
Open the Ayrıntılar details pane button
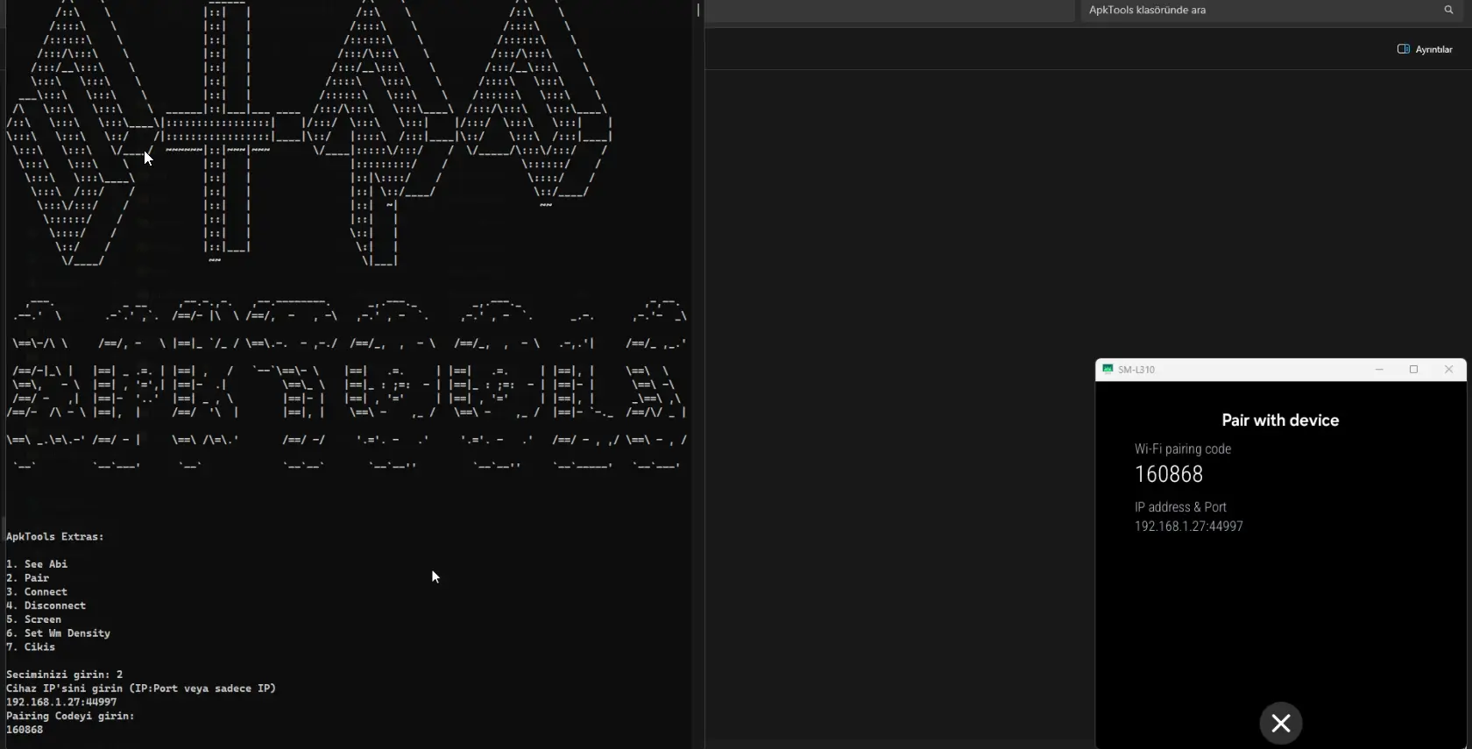point(1425,49)
